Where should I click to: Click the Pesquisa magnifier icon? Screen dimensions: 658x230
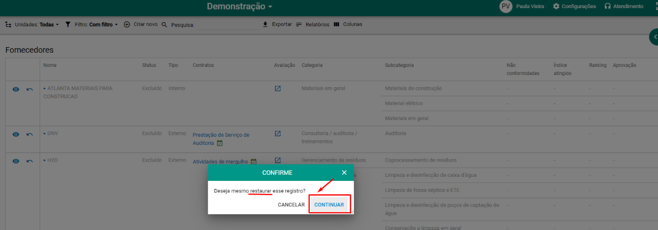coord(164,24)
